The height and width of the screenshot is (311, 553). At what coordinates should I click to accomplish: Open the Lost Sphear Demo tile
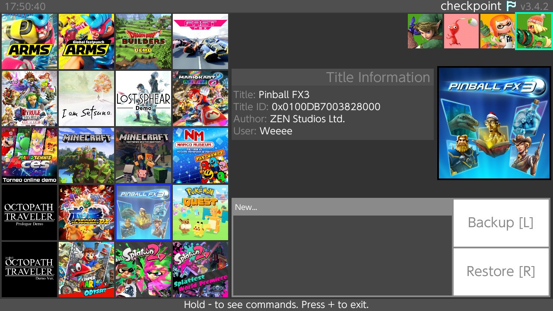pos(143,98)
